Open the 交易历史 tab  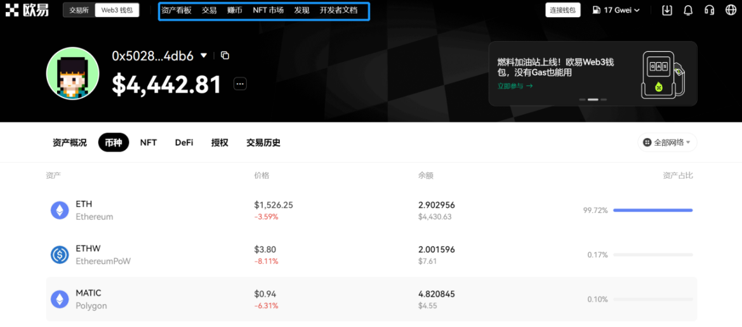(x=263, y=143)
